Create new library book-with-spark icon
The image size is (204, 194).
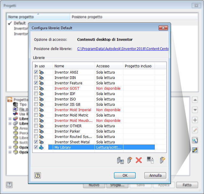(x=130, y=160)
